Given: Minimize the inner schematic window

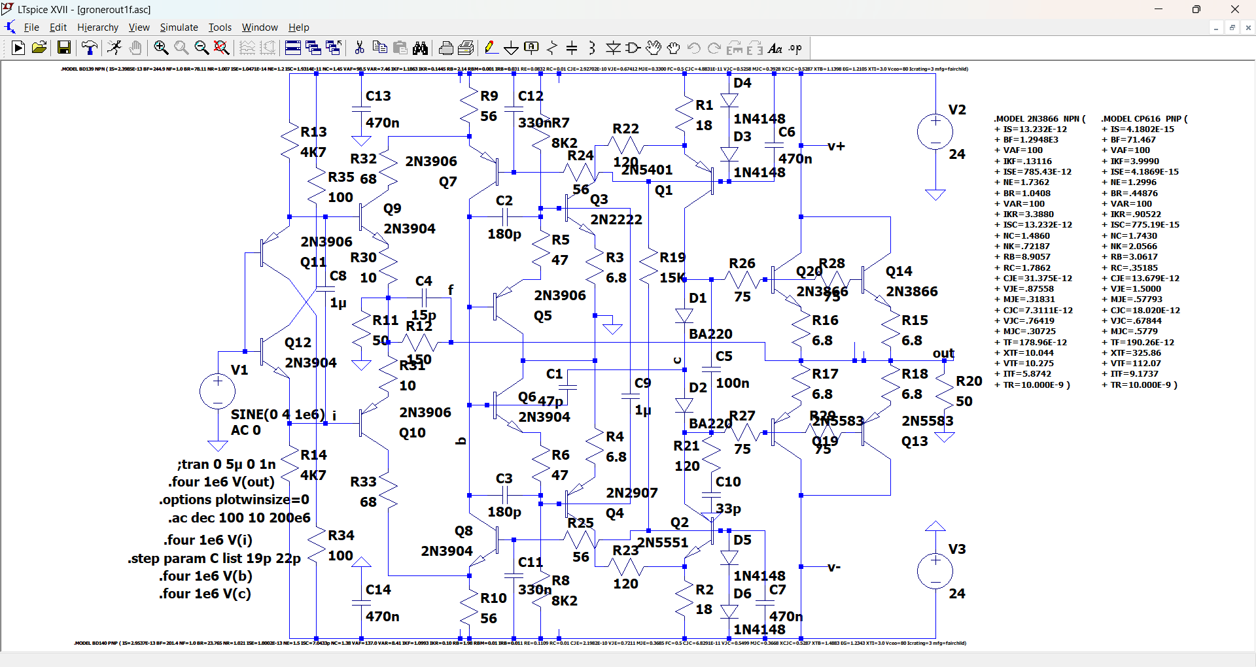Looking at the screenshot, I should [x=1215, y=27].
